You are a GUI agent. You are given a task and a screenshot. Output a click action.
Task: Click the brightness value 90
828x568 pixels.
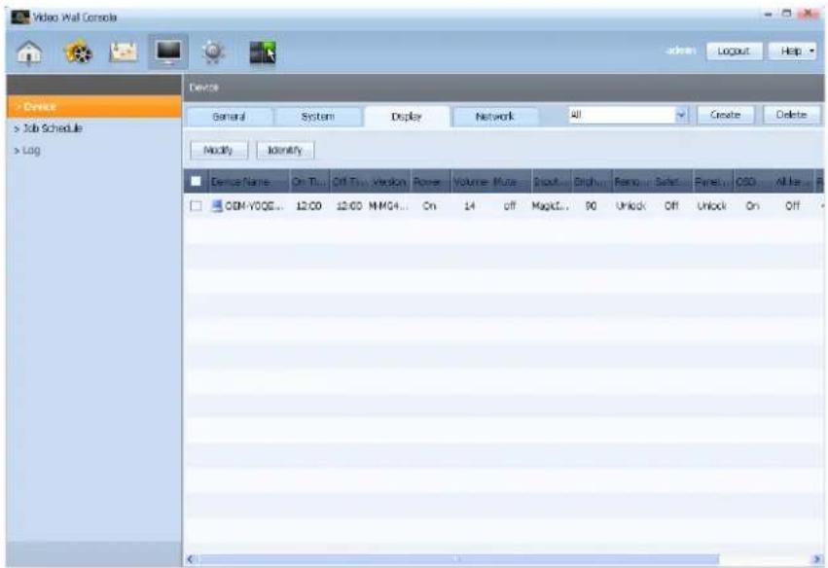pyautogui.click(x=591, y=206)
